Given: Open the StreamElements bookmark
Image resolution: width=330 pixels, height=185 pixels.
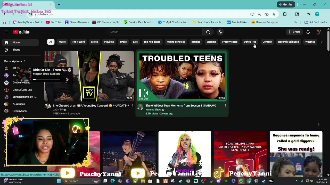Looking at the screenshot, I should point(77,22).
